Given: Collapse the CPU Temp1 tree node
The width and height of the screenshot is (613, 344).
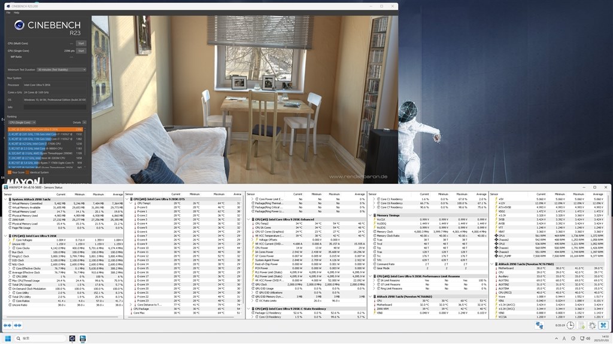Looking at the screenshot, I should tap(131, 203).
